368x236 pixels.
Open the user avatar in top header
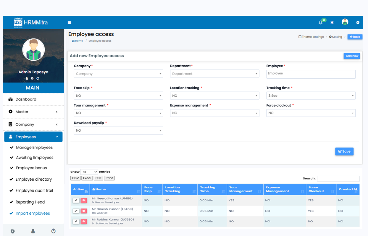click(345, 22)
